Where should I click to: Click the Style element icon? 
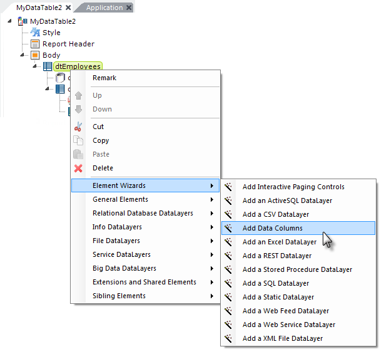click(x=35, y=33)
